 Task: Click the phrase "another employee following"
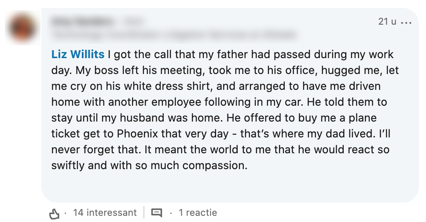point(158,102)
